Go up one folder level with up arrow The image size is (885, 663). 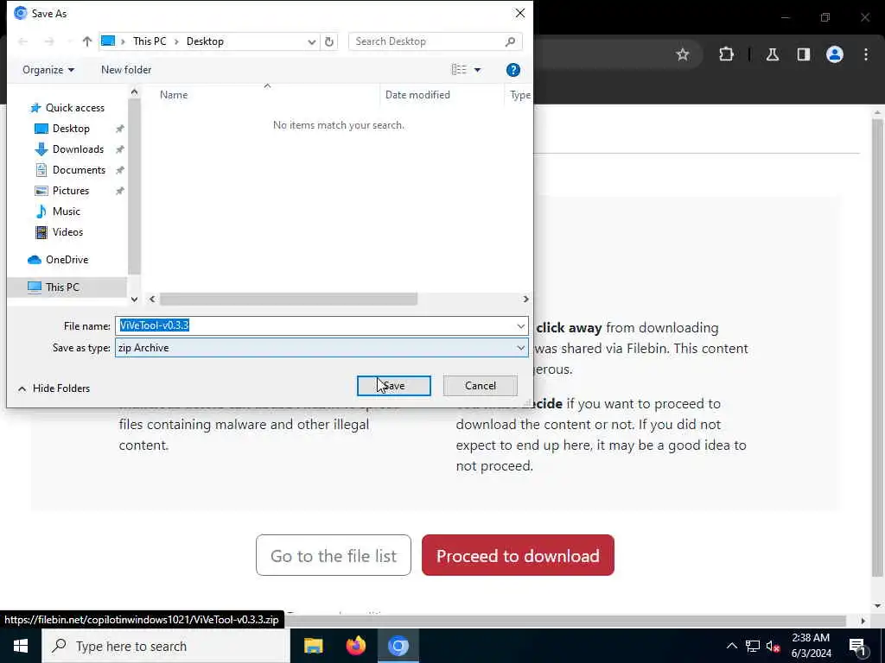pos(87,41)
